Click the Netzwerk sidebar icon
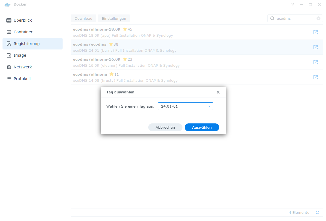This screenshot has width=326, height=221. (9, 67)
